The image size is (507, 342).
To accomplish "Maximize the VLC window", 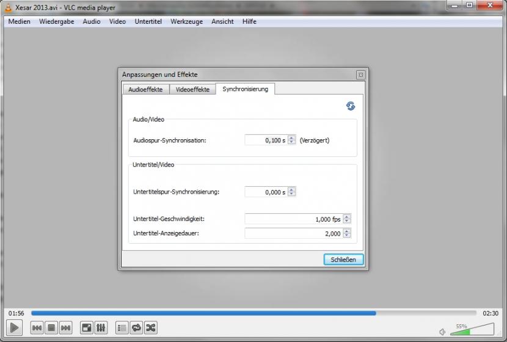I will click(x=470, y=5).
